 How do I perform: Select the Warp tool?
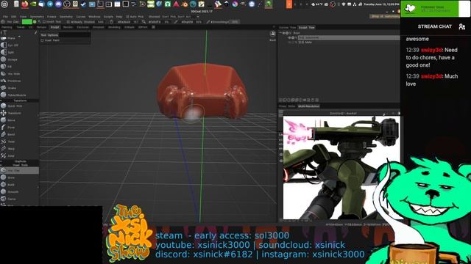click(x=9, y=149)
